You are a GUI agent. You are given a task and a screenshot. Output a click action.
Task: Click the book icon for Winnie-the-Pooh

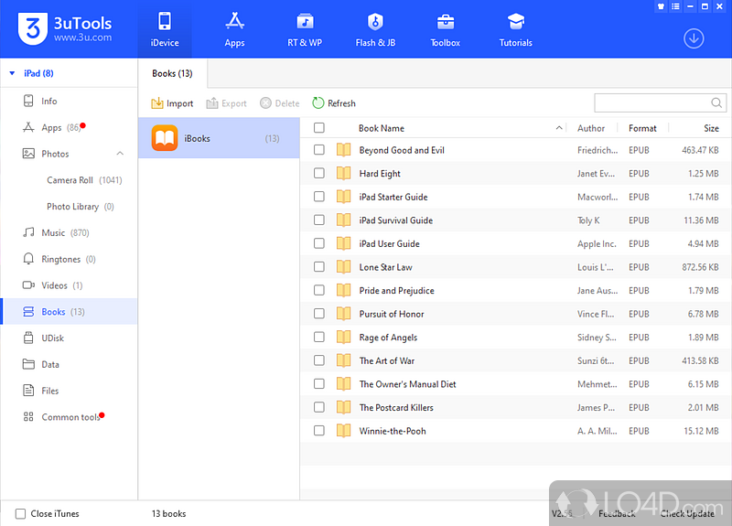click(x=344, y=430)
